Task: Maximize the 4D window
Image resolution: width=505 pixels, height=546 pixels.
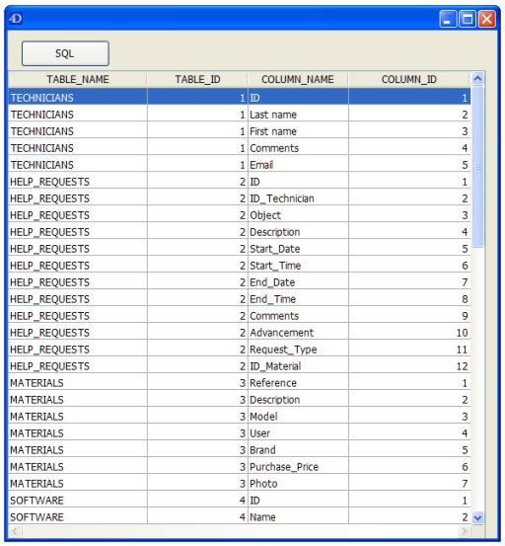Action: (x=468, y=19)
